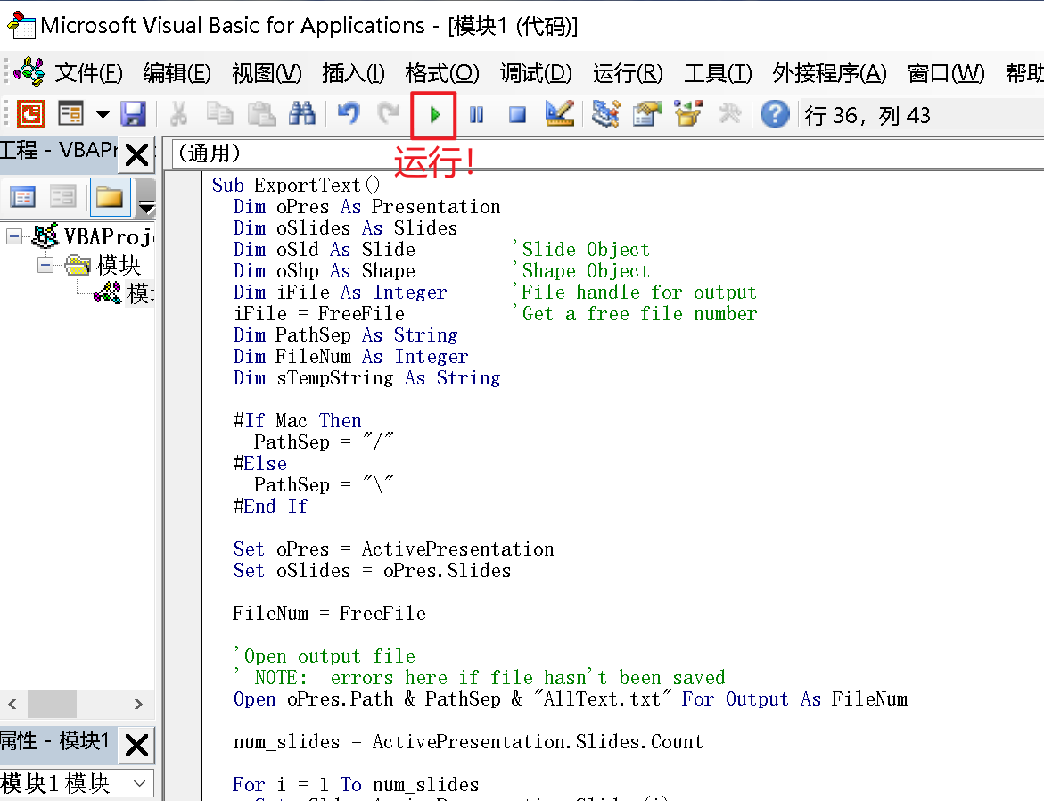Viewport: 1044px width, 801px height.
Task: Click the project panel horizontal scrollbar thumb
Action: pyautogui.click(x=52, y=704)
